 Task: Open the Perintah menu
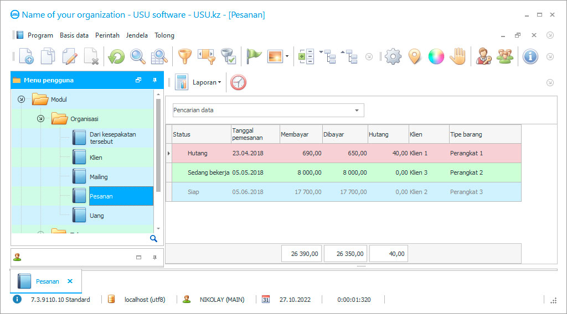coord(107,35)
